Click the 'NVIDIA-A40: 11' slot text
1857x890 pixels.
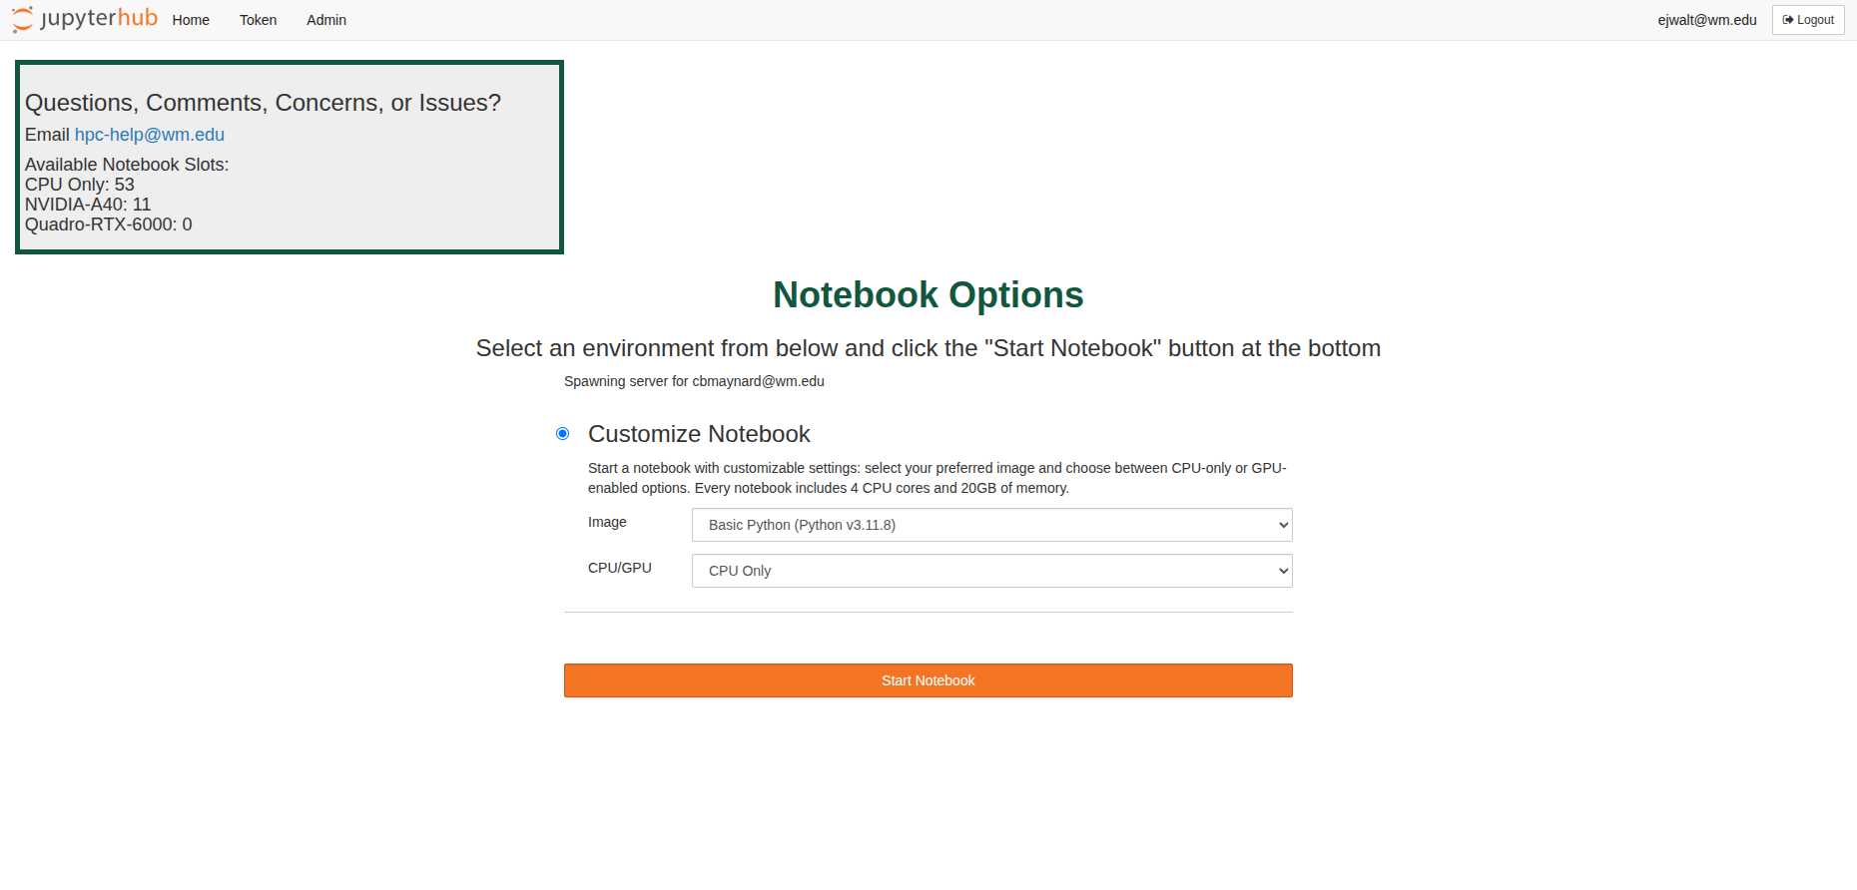tap(88, 205)
